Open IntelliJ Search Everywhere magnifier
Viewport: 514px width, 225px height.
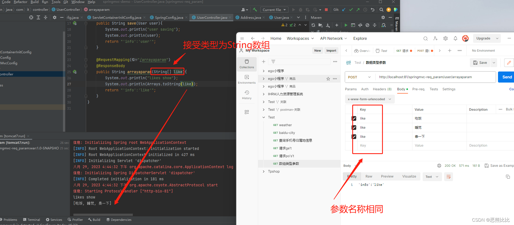pyautogui.click(x=381, y=10)
